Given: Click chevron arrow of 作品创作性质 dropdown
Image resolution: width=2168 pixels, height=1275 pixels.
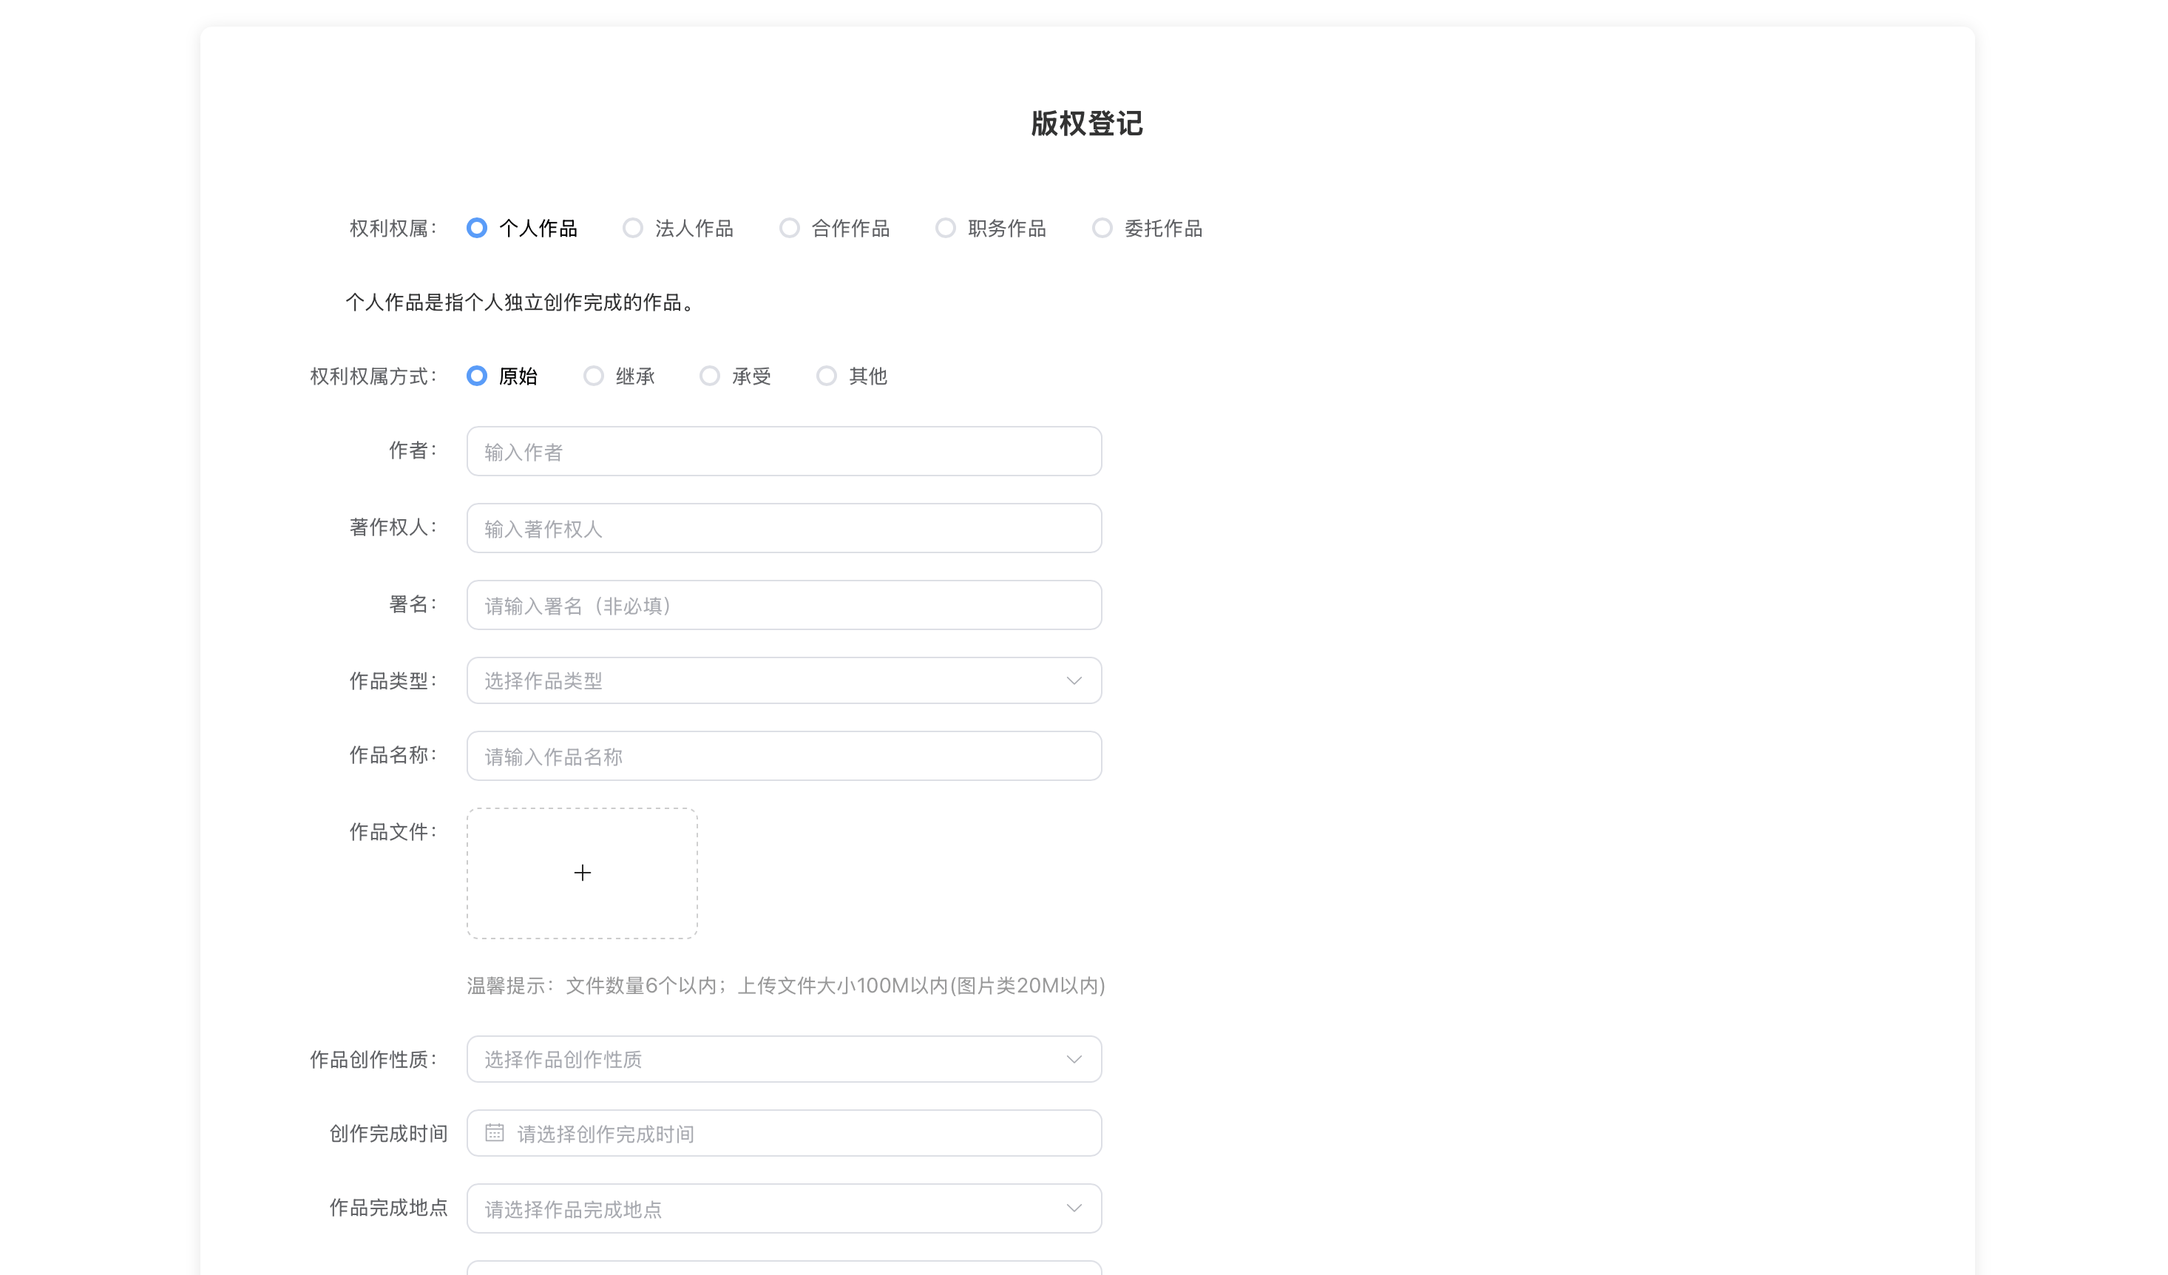Looking at the screenshot, I should pyautogui.click(x=1074, y=1059).
